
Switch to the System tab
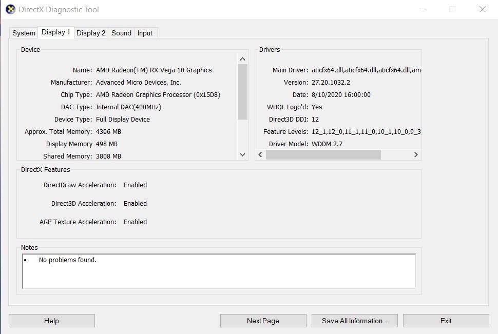click(23, 32)
